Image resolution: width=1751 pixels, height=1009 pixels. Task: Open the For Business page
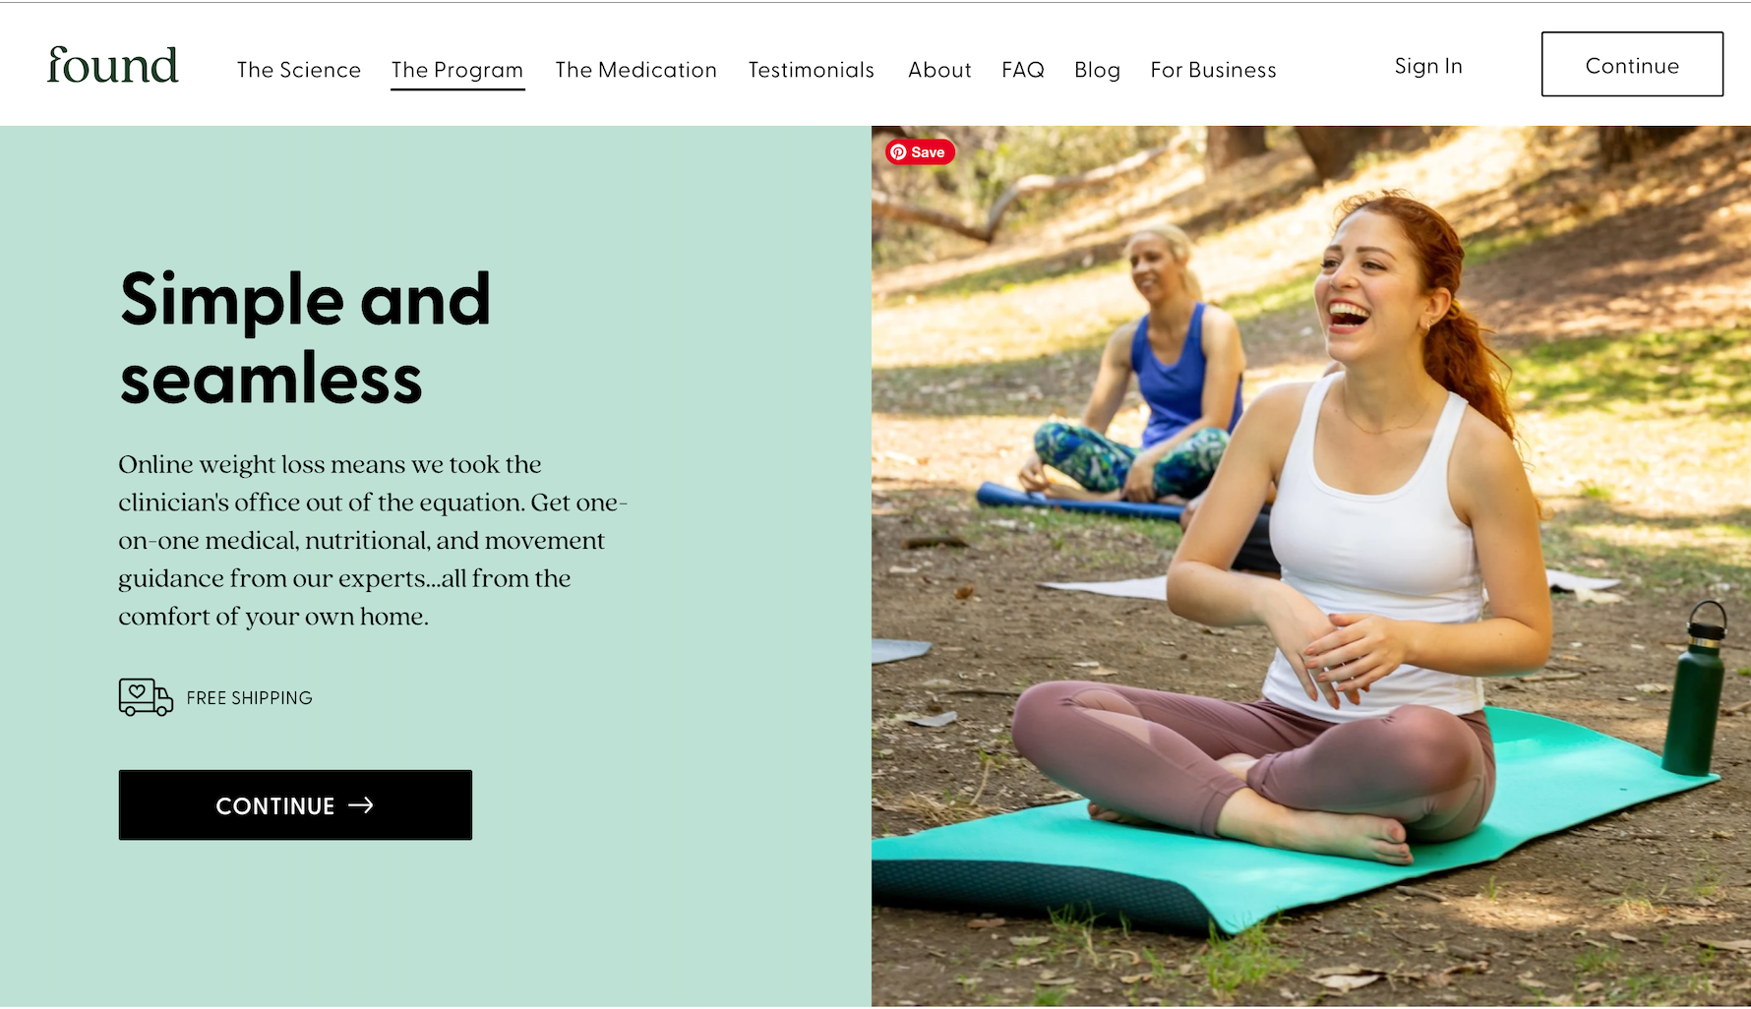tap(1213, 70)
